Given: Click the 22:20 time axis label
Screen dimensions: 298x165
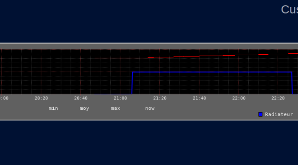Looking at the screenshot, I should 278,98.
